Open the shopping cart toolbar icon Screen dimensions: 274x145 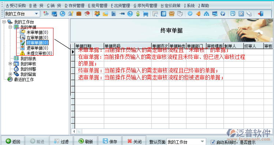pyautogui.click(x=145, y=14)
